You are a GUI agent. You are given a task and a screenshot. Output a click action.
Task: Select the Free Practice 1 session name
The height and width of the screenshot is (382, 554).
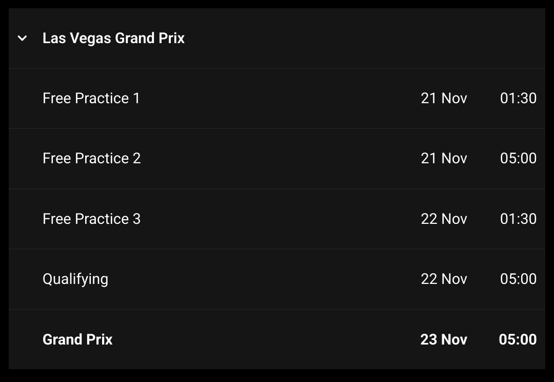tap(91, 98)
